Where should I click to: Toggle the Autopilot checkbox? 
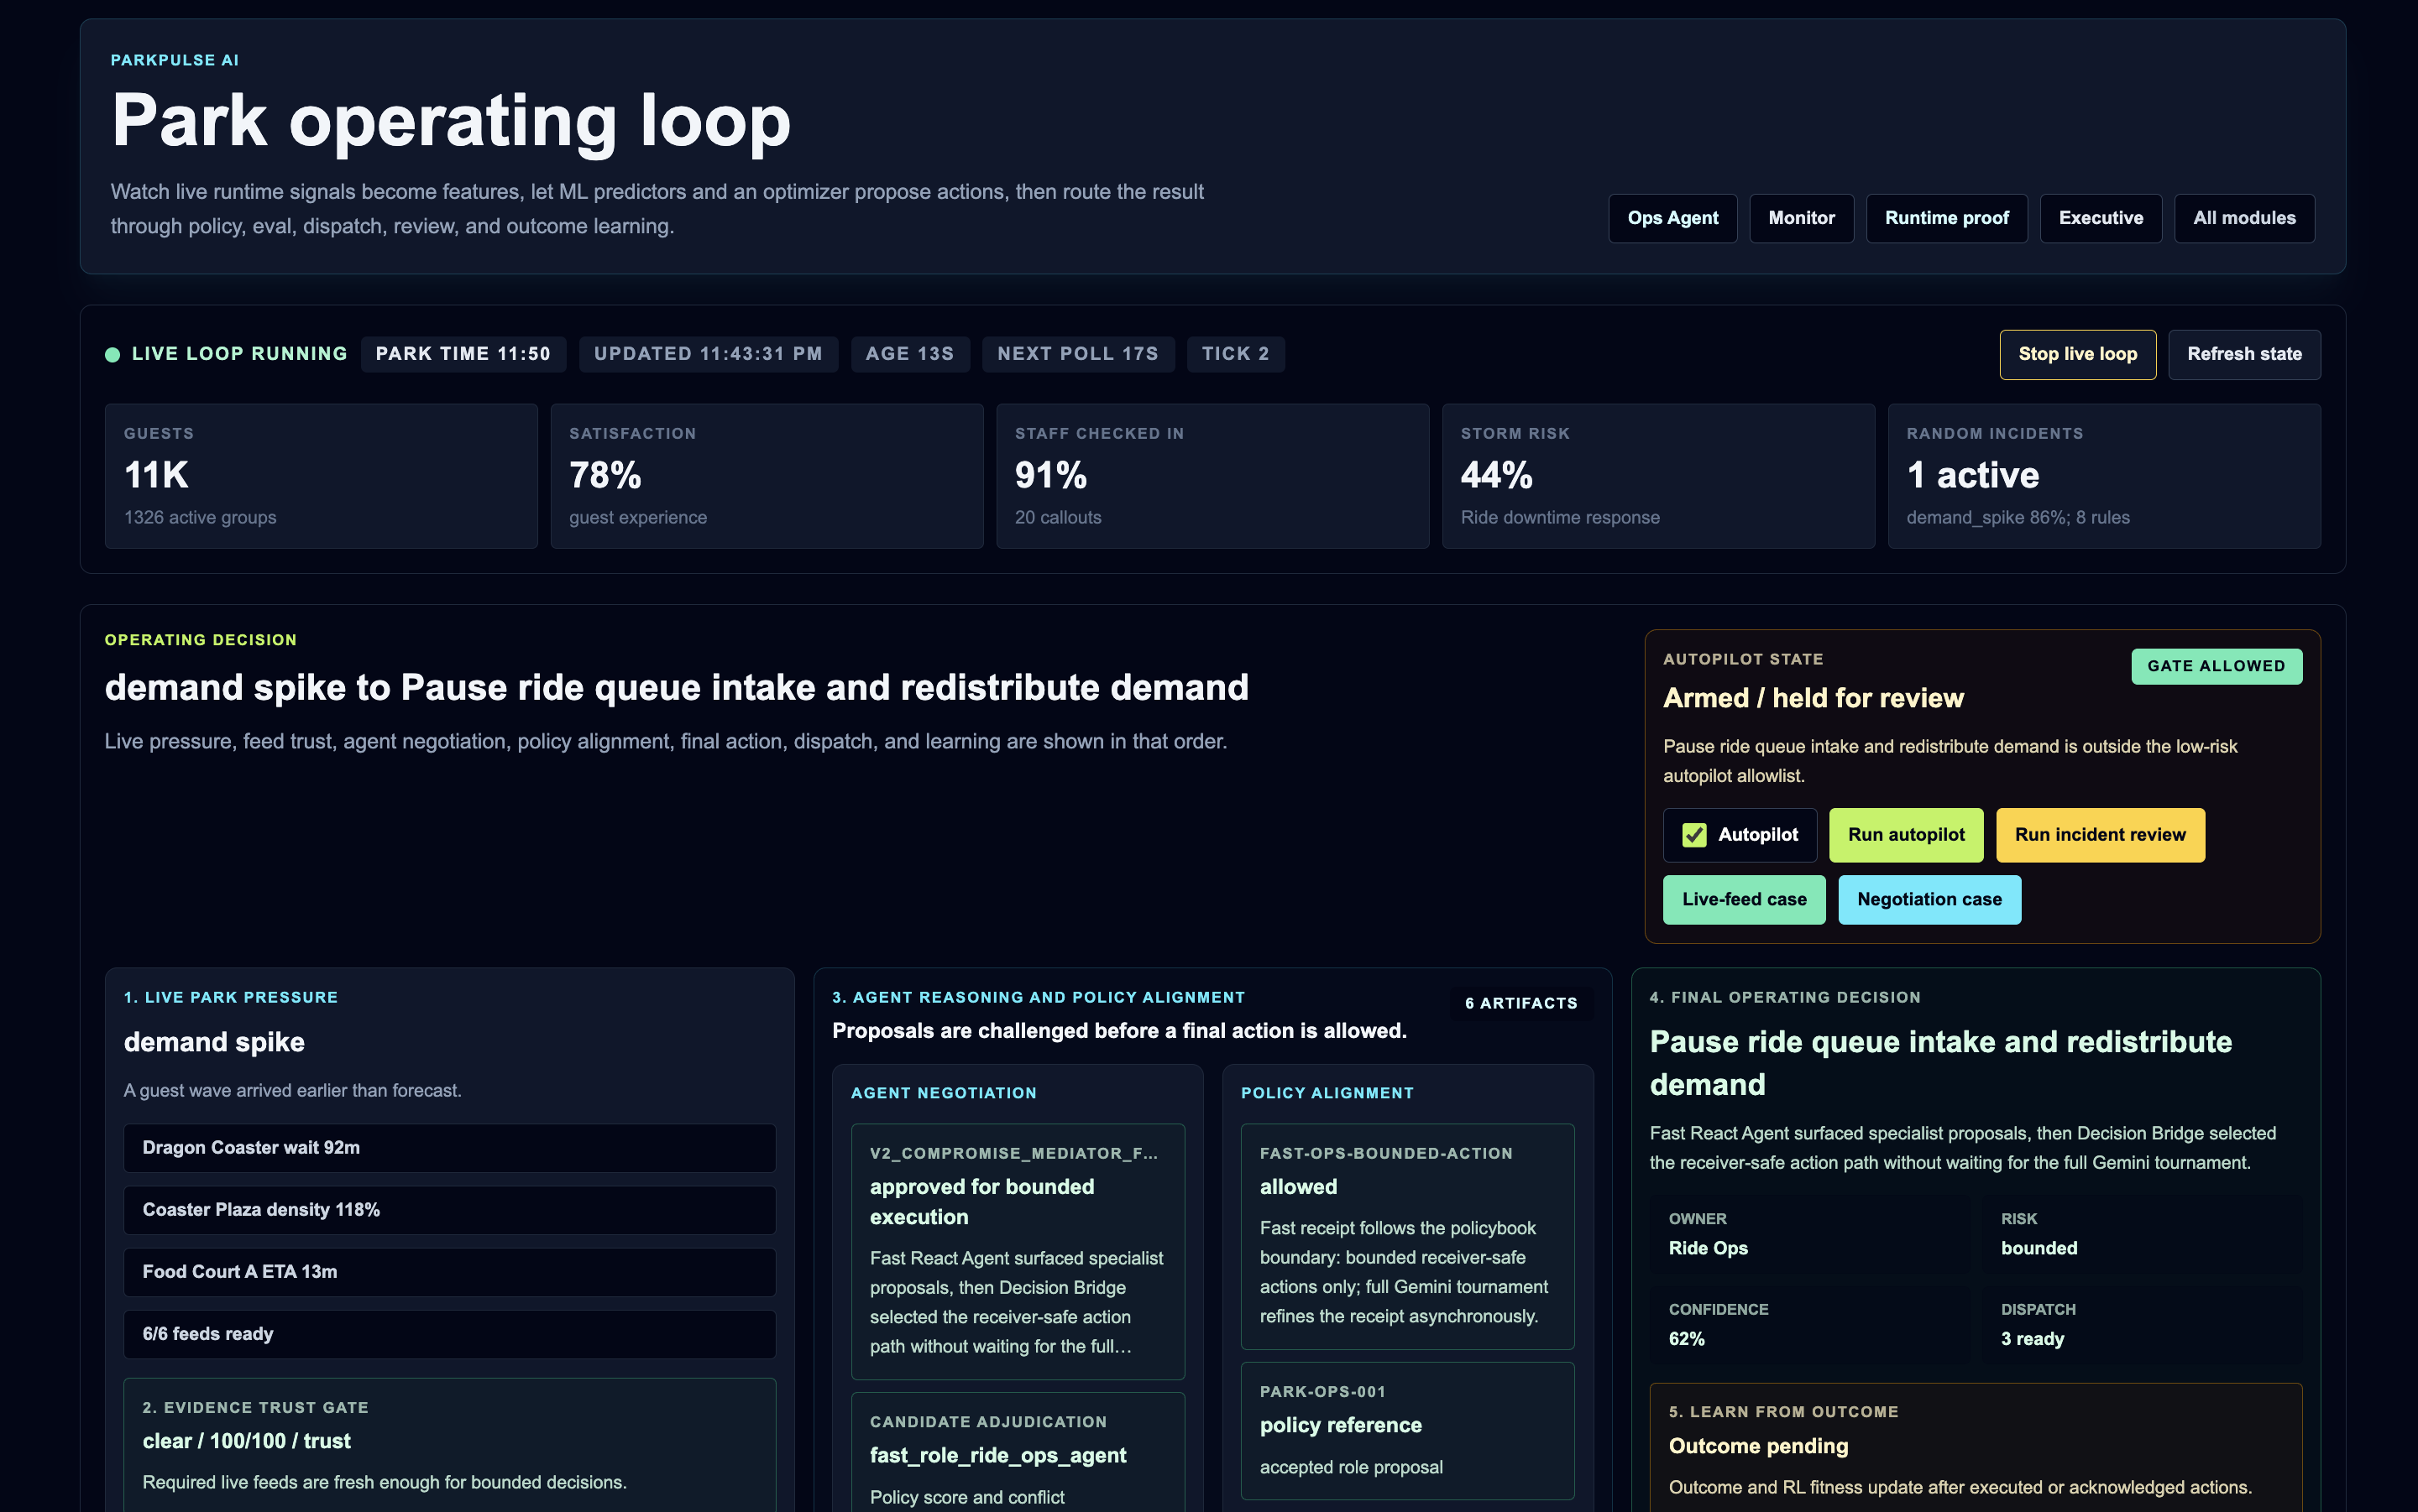coord(1693,835)
